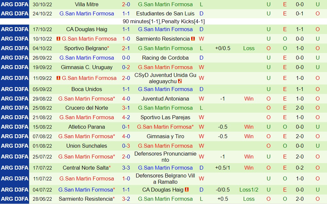Select Juventud Antoniana team link
Image resolution: width=327 pixels, height=204 pixels.
pyautogui.click(x=165, y=99)
